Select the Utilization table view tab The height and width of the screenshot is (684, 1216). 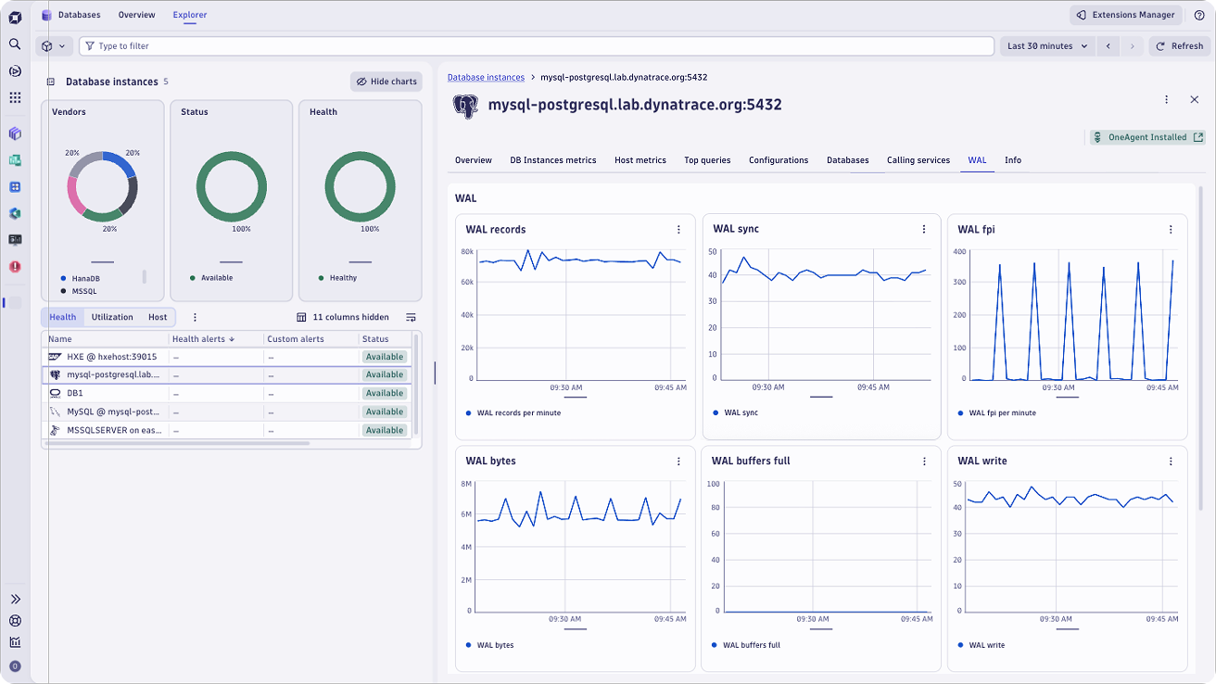(x=112, y=317)
